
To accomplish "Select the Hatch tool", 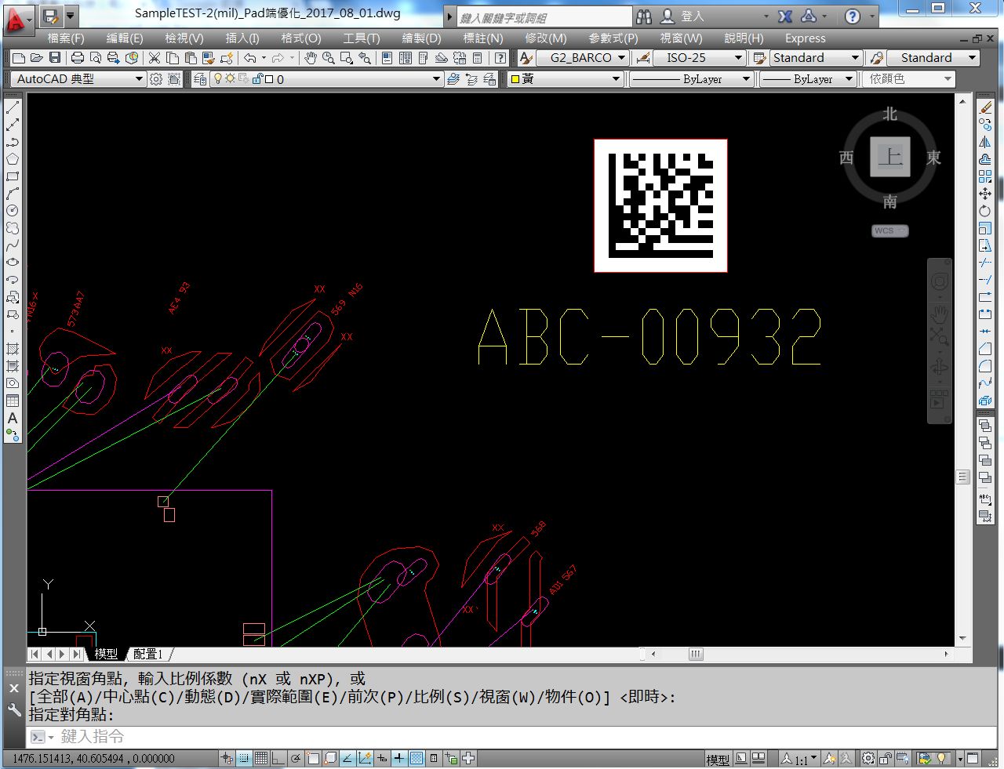I will (x=13, y=349).
